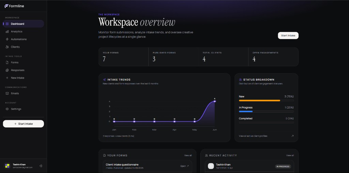Click the plus icon beside New Intake
This screenshot has width=349, height=173.
[7, 78]
